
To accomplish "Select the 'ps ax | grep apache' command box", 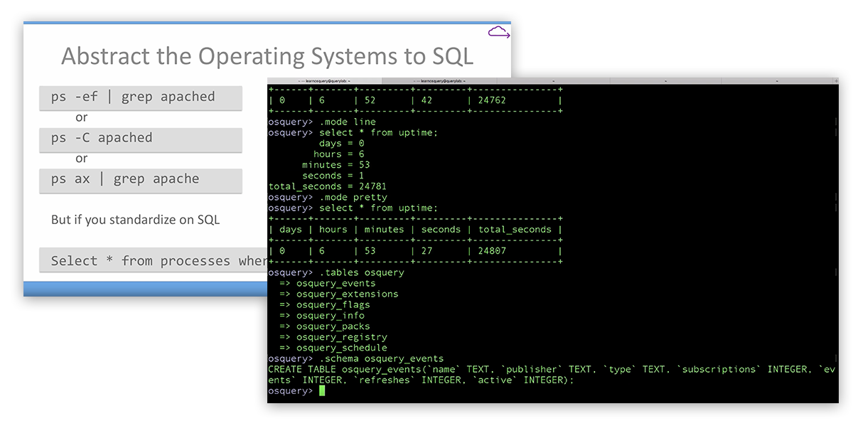I will point(141,180).
